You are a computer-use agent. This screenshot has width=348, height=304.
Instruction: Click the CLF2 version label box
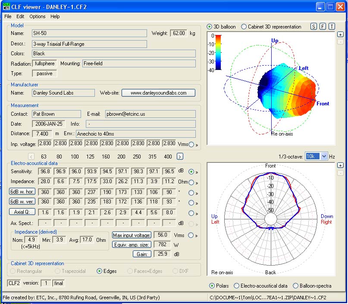coord(14,283)
